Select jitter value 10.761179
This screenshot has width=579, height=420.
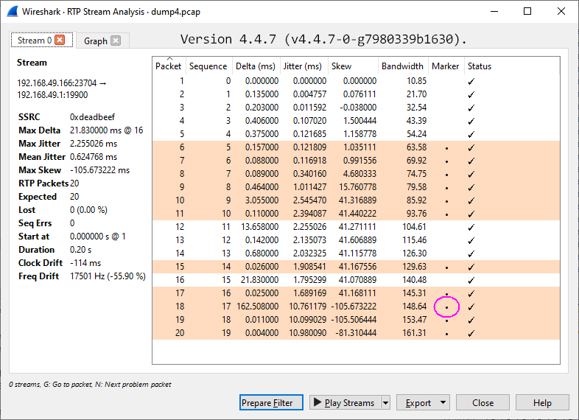click(x=308, y=307)
